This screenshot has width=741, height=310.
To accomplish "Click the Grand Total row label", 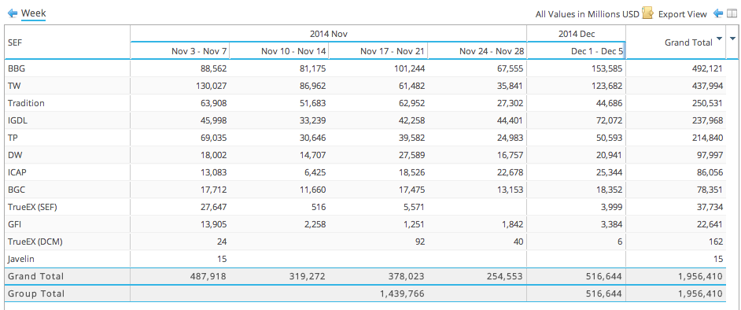I will point(35,276).
